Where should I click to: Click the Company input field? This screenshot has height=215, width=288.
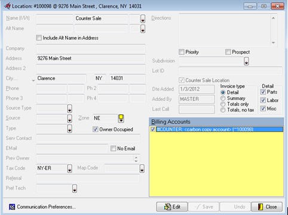[91, 48]
